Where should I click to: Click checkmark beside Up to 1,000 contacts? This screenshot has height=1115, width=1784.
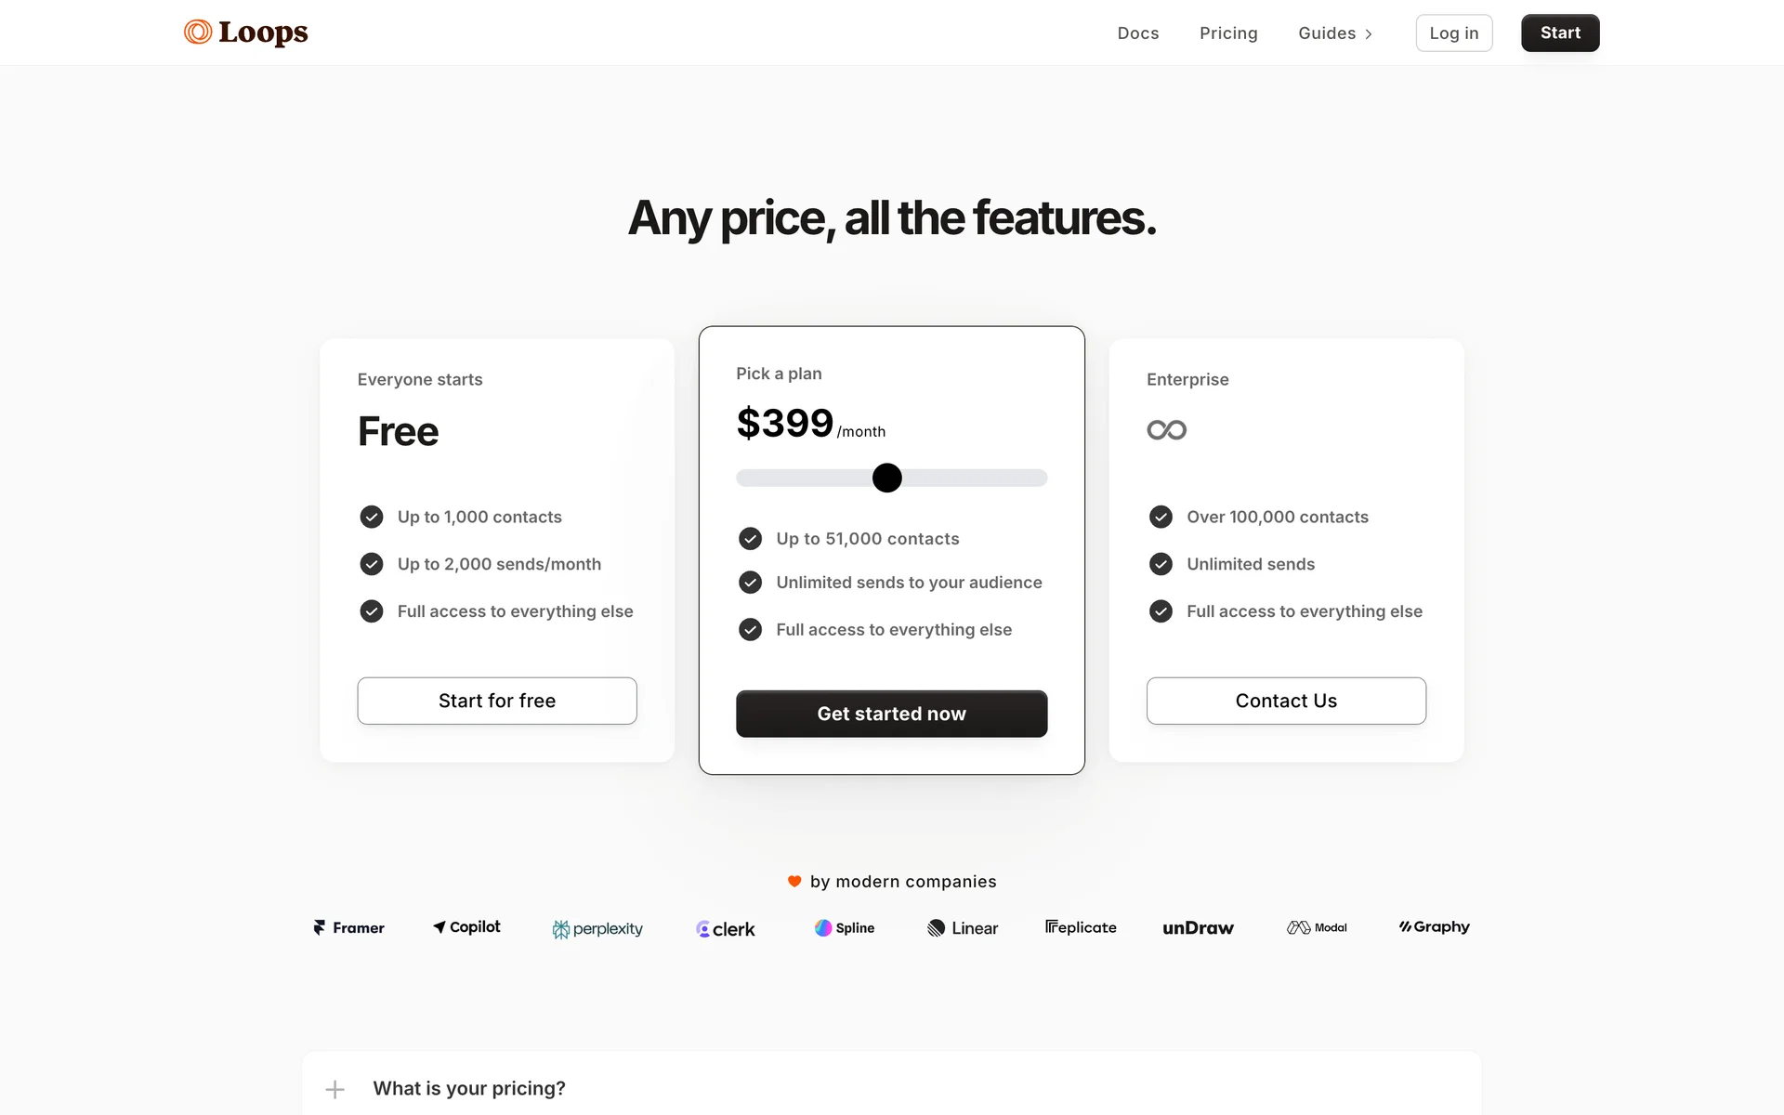coord(372,517)
